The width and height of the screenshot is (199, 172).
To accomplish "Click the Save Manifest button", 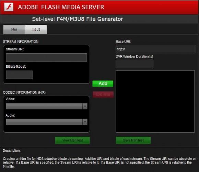I will pos(133,140).
